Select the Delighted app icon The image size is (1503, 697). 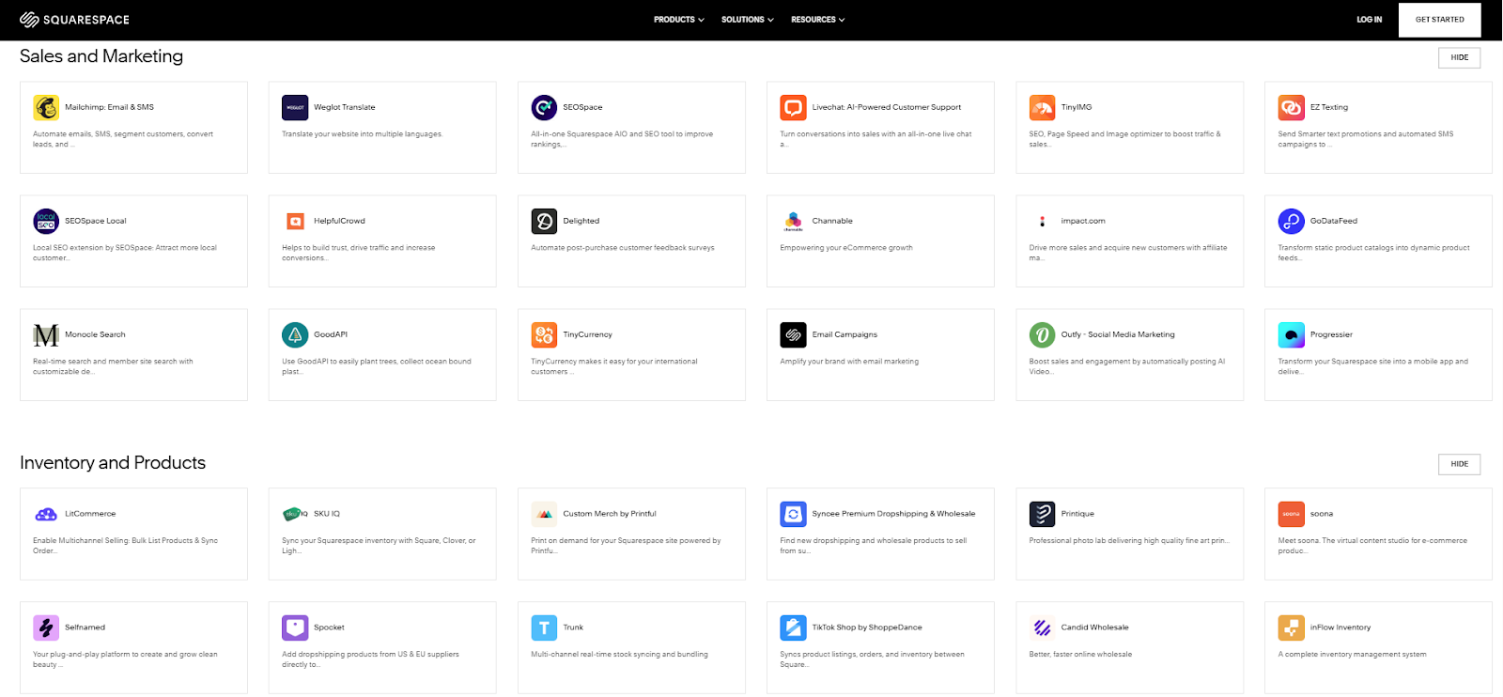click(544, 222)
